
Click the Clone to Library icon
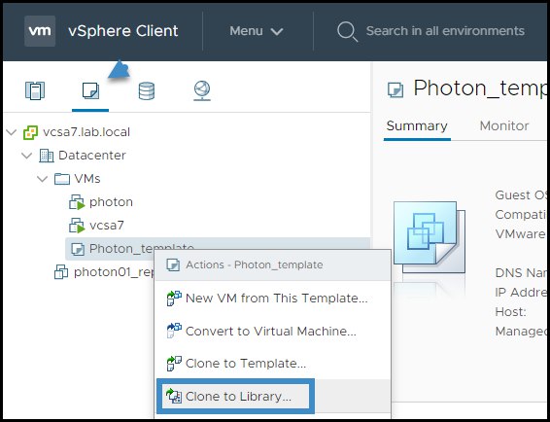tap(174, 396)
